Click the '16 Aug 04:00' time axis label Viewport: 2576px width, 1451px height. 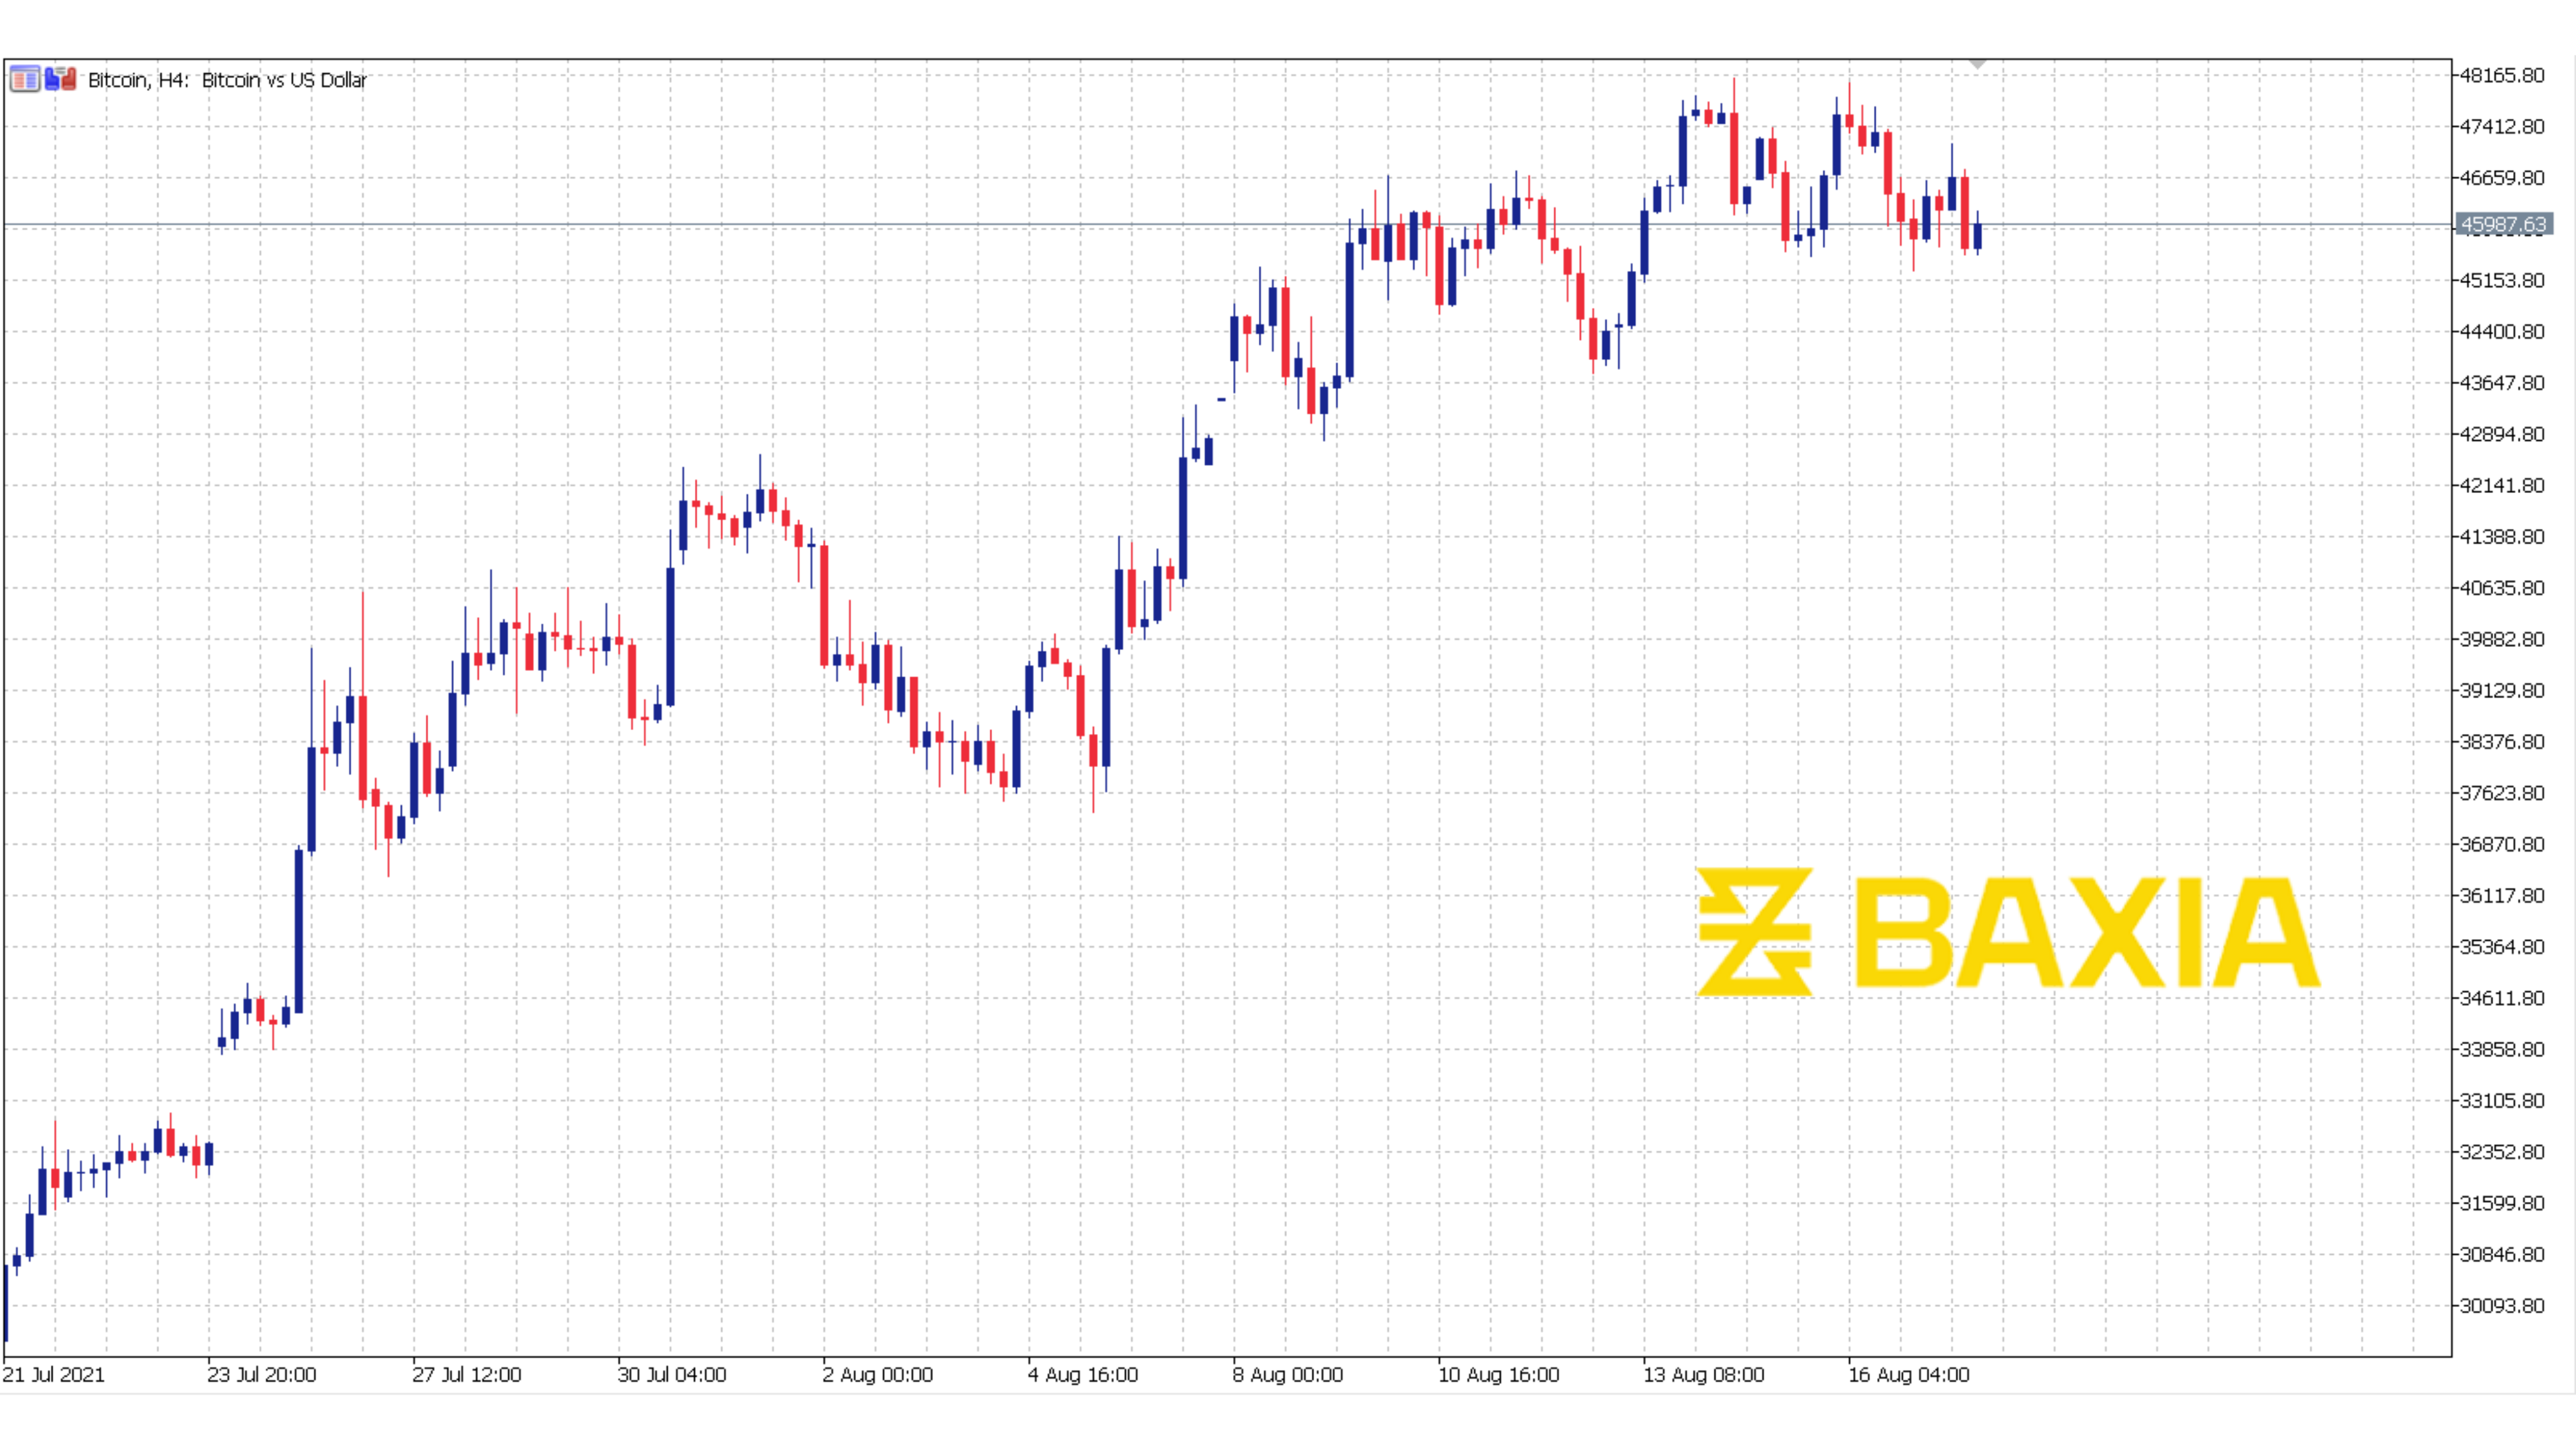point(1909,1375)
